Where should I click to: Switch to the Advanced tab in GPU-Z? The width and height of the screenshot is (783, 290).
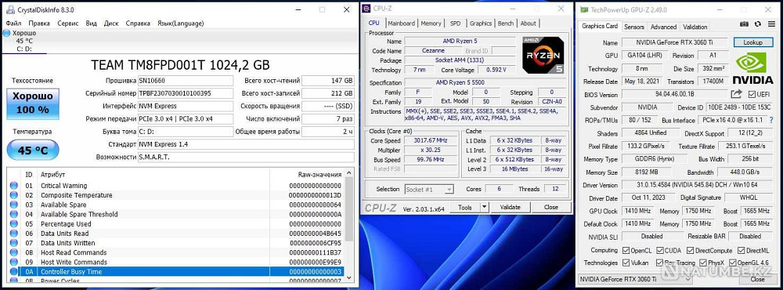pyautogui.click(x=663, y=27)
